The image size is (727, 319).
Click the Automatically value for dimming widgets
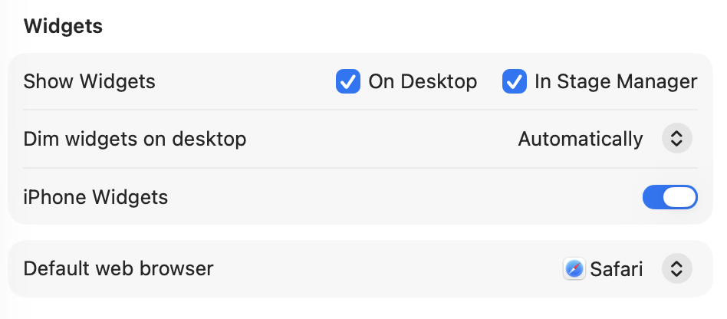pyautogui.click(x=581, y=139)
